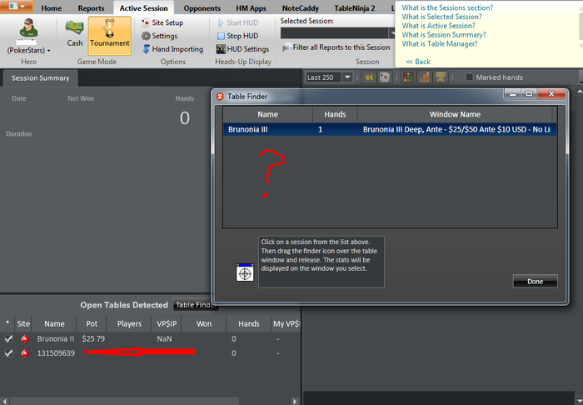
Task: Click the orange bar chart icon
Action: click(424, 77)
